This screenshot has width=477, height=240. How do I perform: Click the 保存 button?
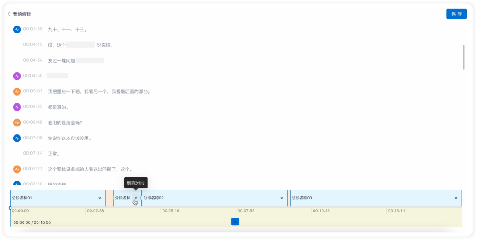(x=456, y=14)
